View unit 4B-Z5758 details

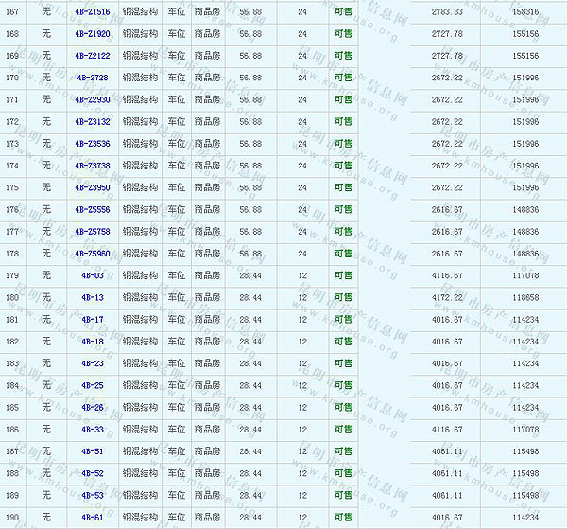[93, 232]
